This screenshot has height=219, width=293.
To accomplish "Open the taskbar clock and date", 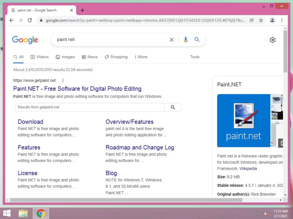I will tap(280, 213).
